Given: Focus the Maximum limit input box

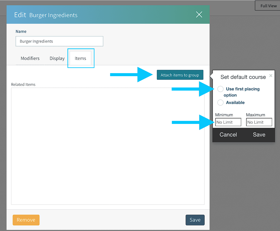Looking at the screenshot, I should click(259, 122).
